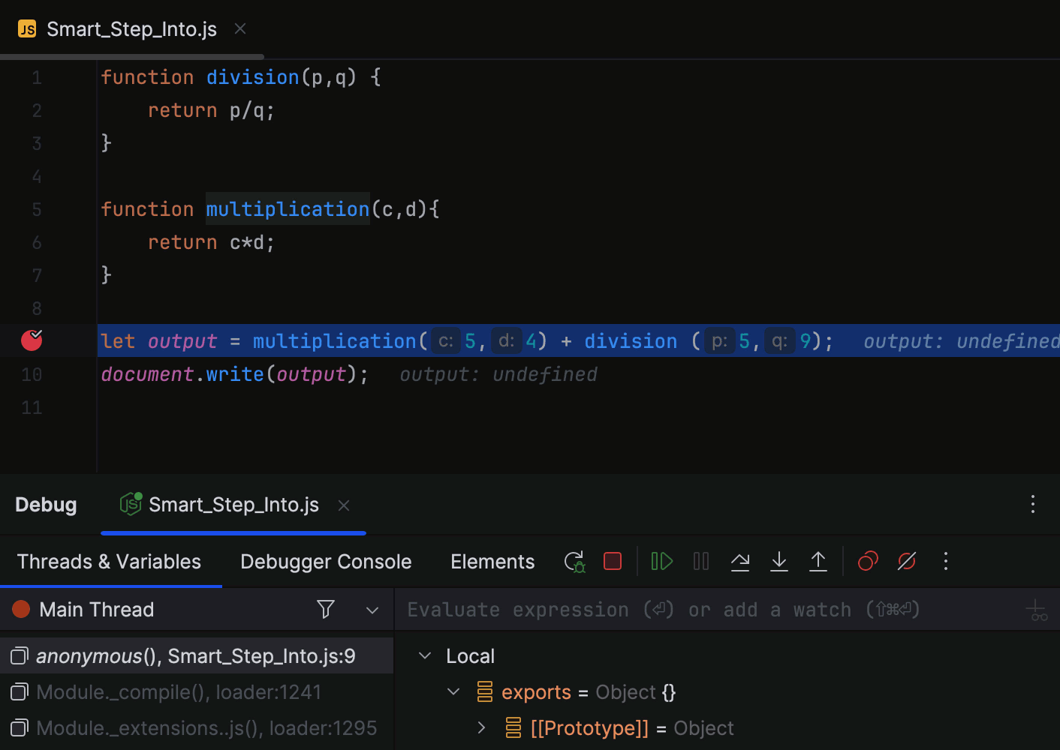1060x750 pixels.
Task: Open the Main Thread selector dropdown
Action: tap(372, 609)
